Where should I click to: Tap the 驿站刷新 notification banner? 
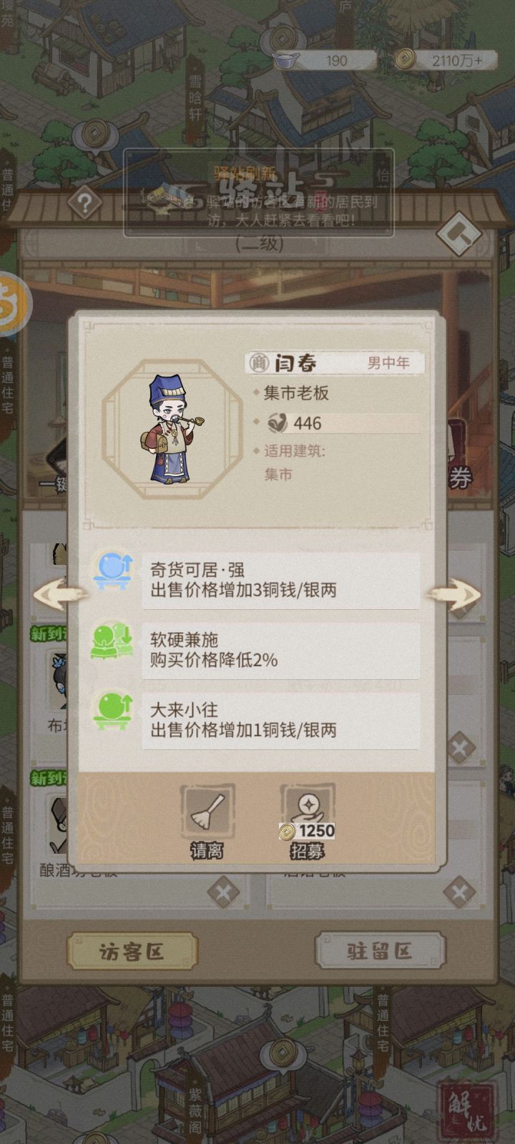[258, 193]
